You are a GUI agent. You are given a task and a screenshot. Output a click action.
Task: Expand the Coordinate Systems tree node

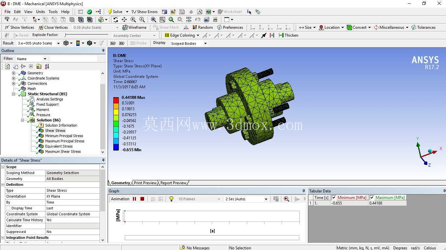pyautogui.click(x=13, y=78)
